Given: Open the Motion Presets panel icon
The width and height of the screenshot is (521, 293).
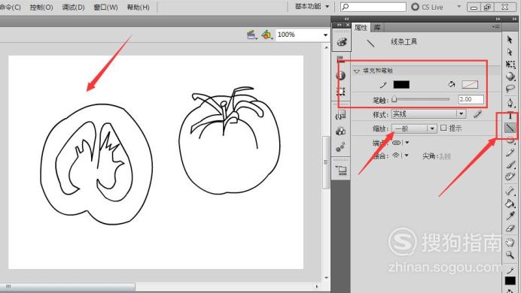Looking at the screenshot, I should (340, 146).
